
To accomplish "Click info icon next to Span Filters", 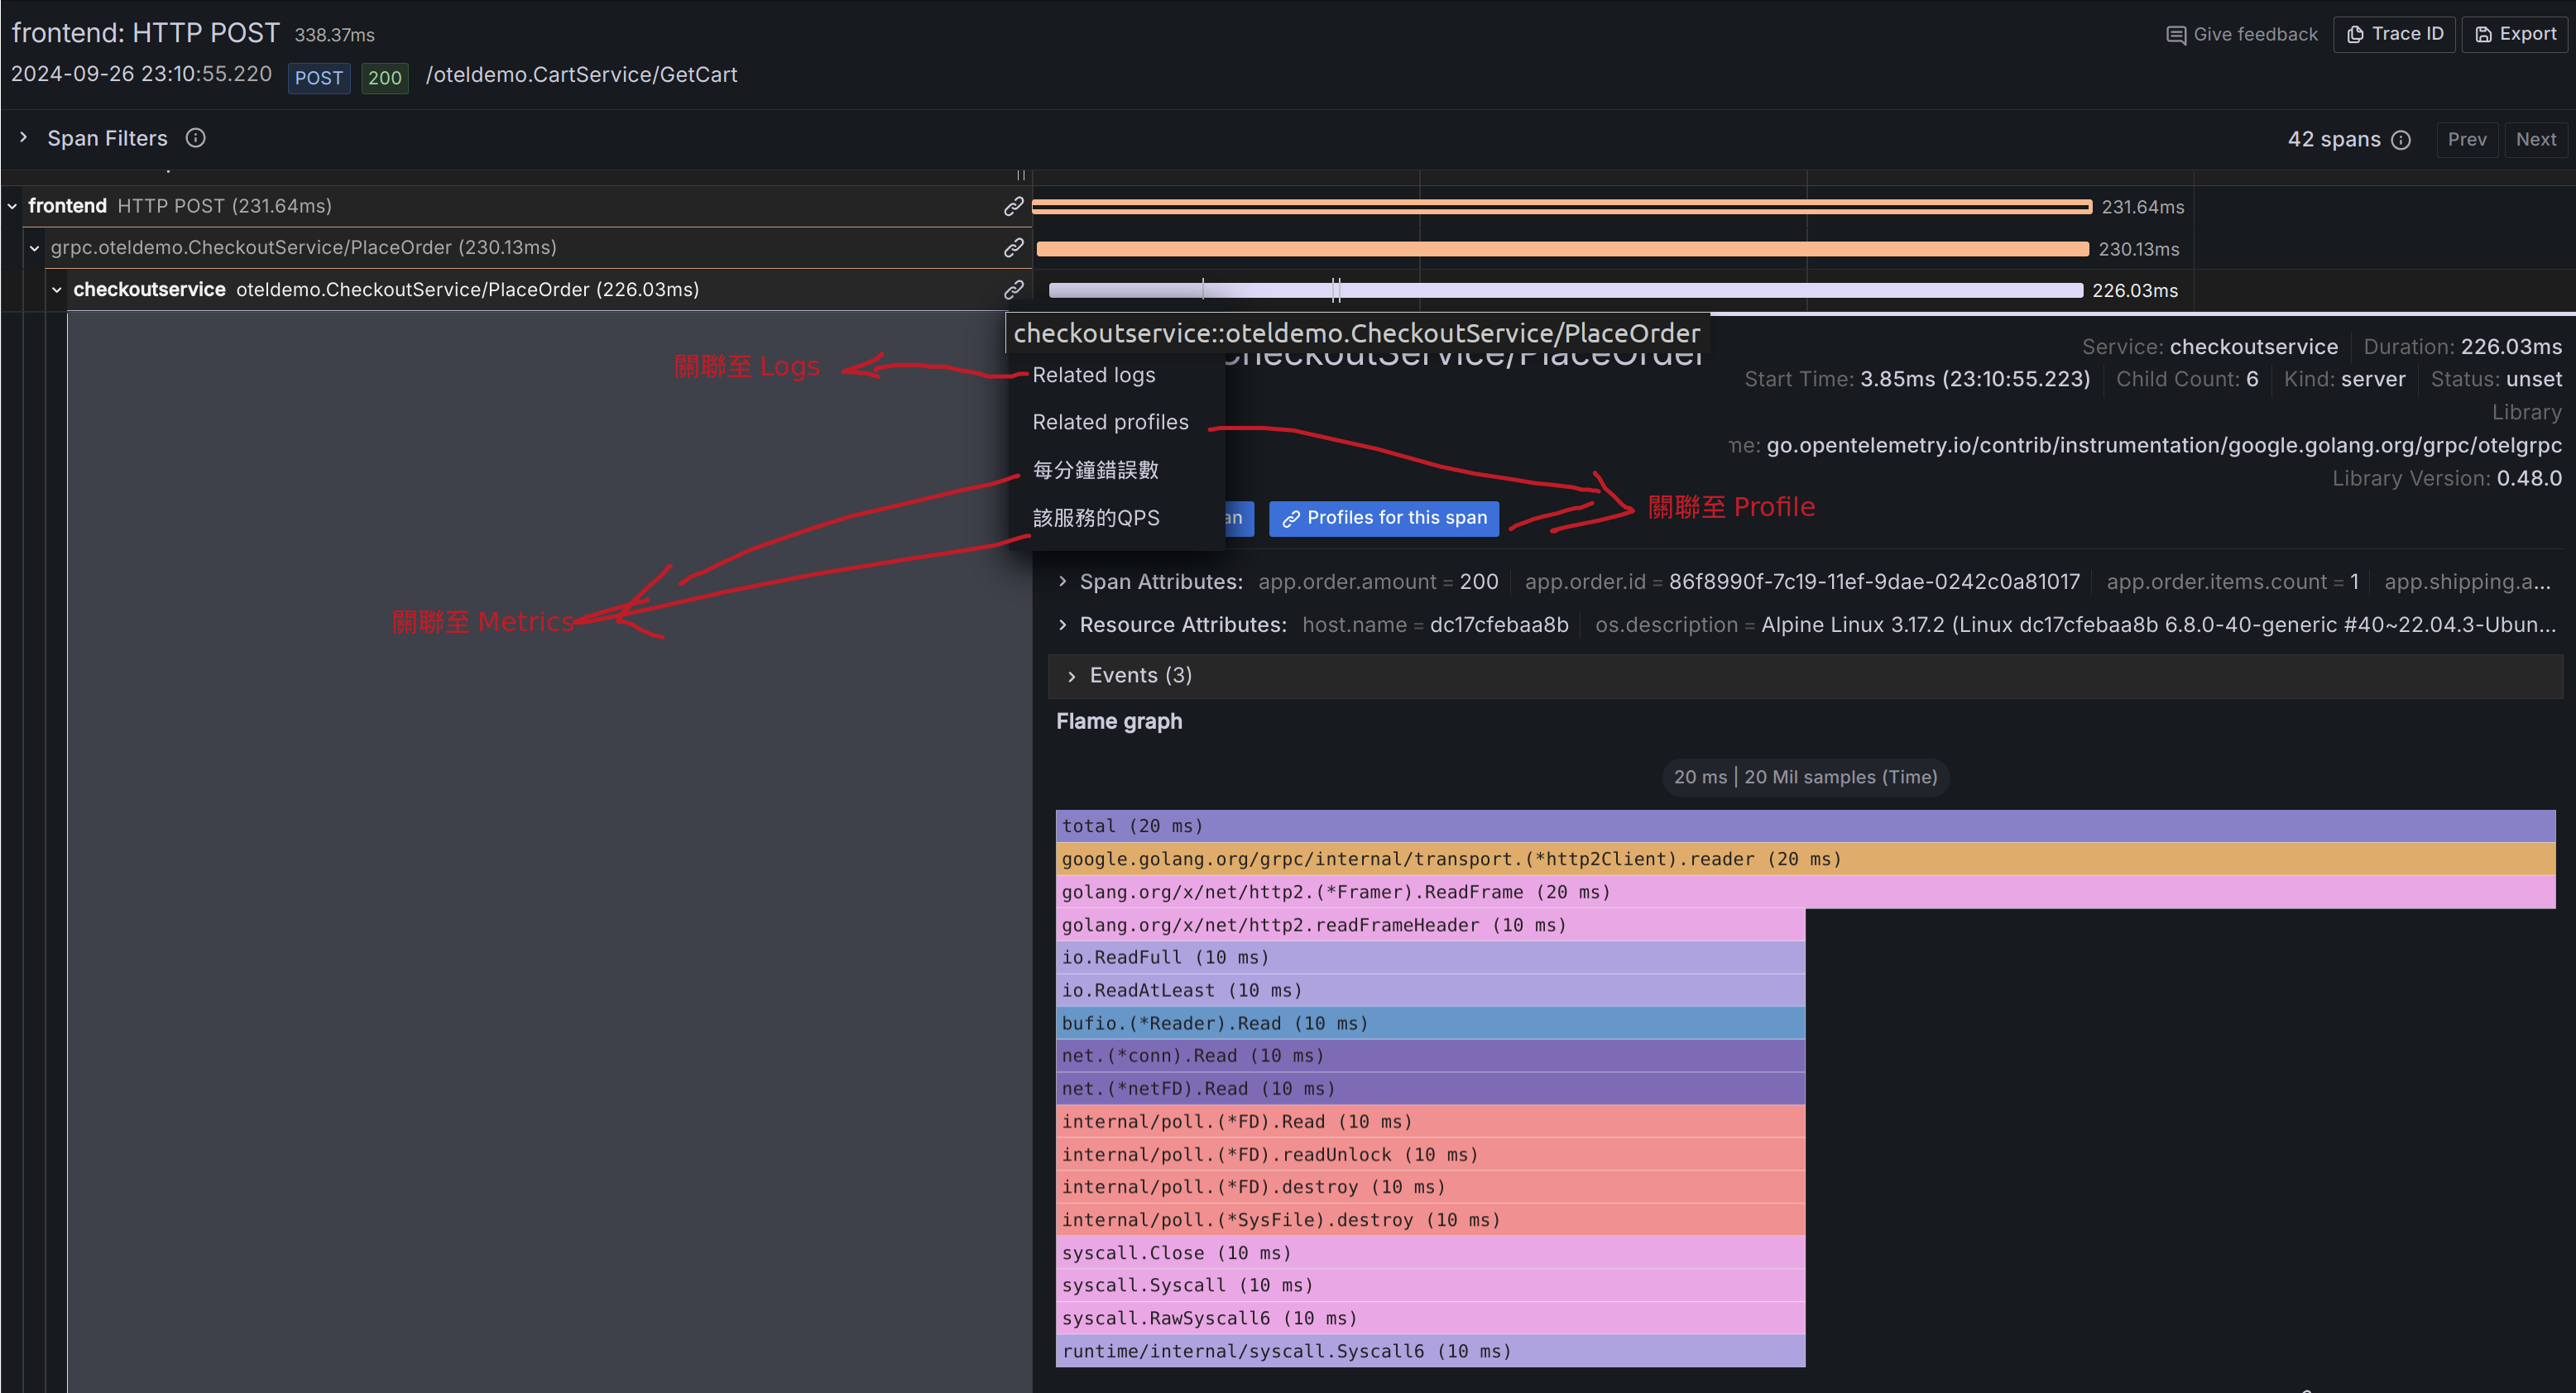I will pyautogui.click(x=196, y=138).
